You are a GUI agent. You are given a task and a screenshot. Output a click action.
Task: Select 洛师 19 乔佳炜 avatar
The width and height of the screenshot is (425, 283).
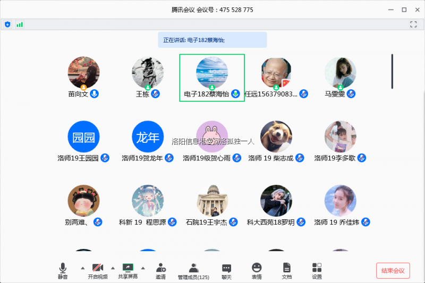tap(341, 201)
